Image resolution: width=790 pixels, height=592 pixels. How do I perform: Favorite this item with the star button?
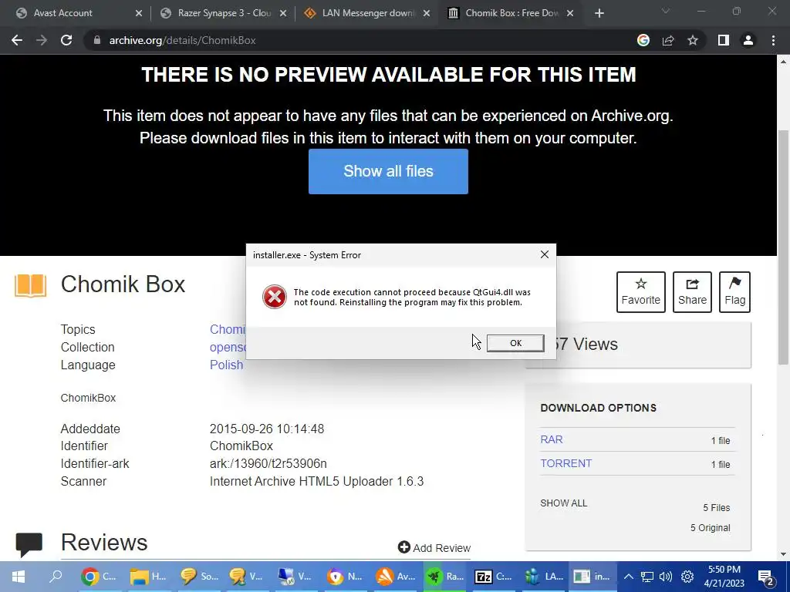640,292
